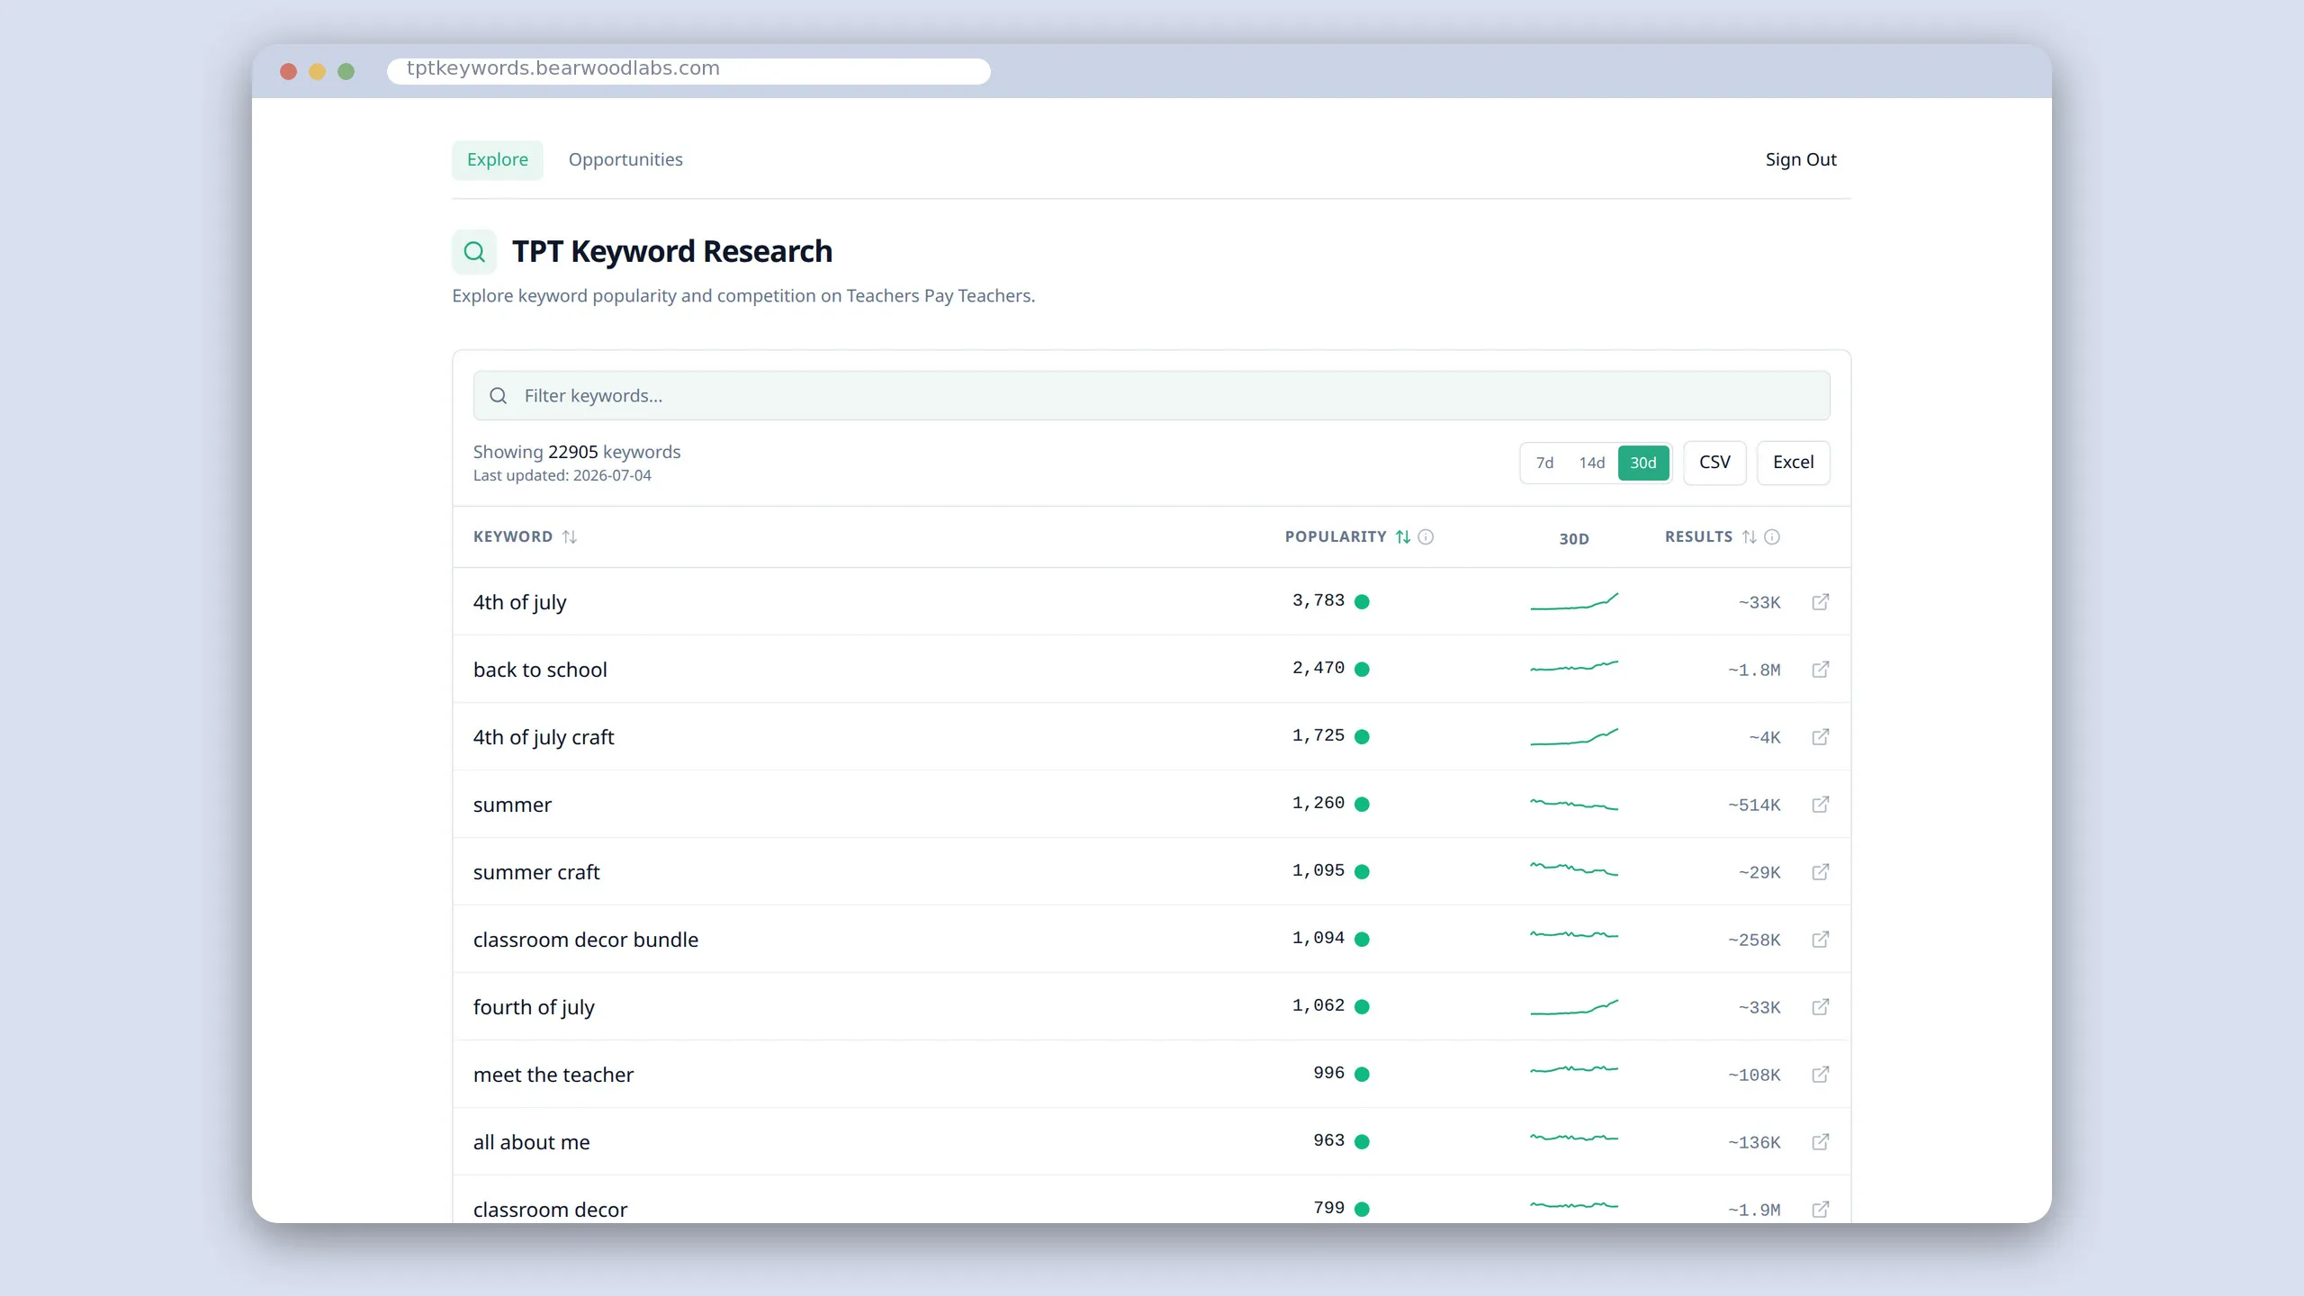2304x1296 pixels.
Task: Select keyword "summer craft"
Action: (536, 873)
